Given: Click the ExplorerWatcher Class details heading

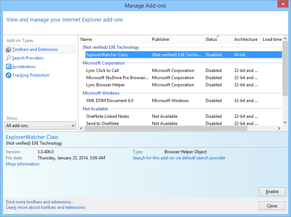Looking at the screenshot, I should [32, 137].
